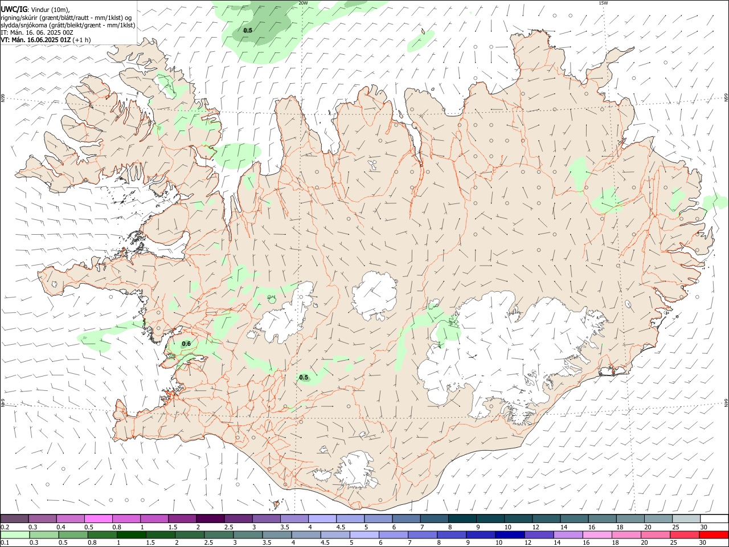Click the 0.6 precipitation value on the map

[x=186, y=344]
